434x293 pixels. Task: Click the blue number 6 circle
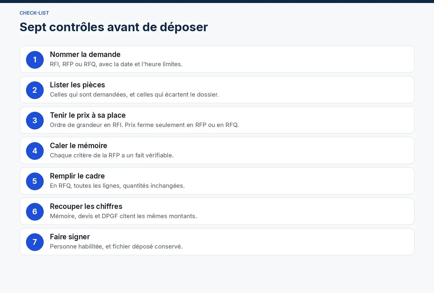coord(35,212)
